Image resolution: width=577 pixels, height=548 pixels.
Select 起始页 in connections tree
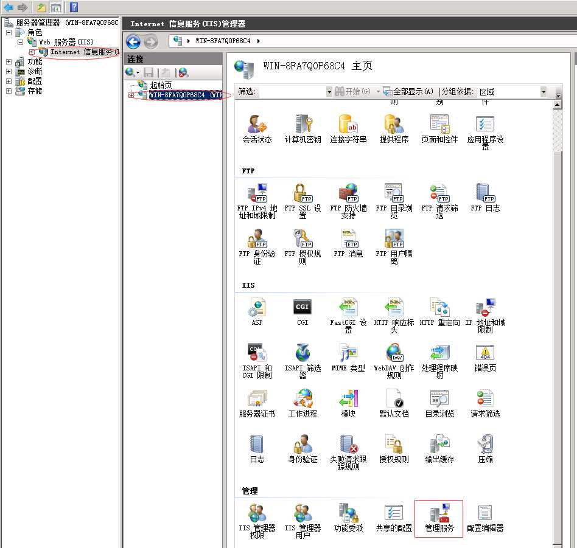point(161,85)
